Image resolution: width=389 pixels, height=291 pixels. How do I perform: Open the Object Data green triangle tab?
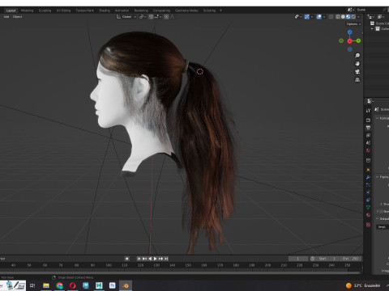368,207
